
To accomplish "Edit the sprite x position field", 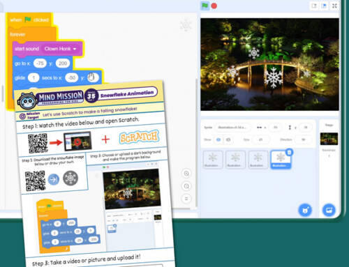I will [276, 127].
